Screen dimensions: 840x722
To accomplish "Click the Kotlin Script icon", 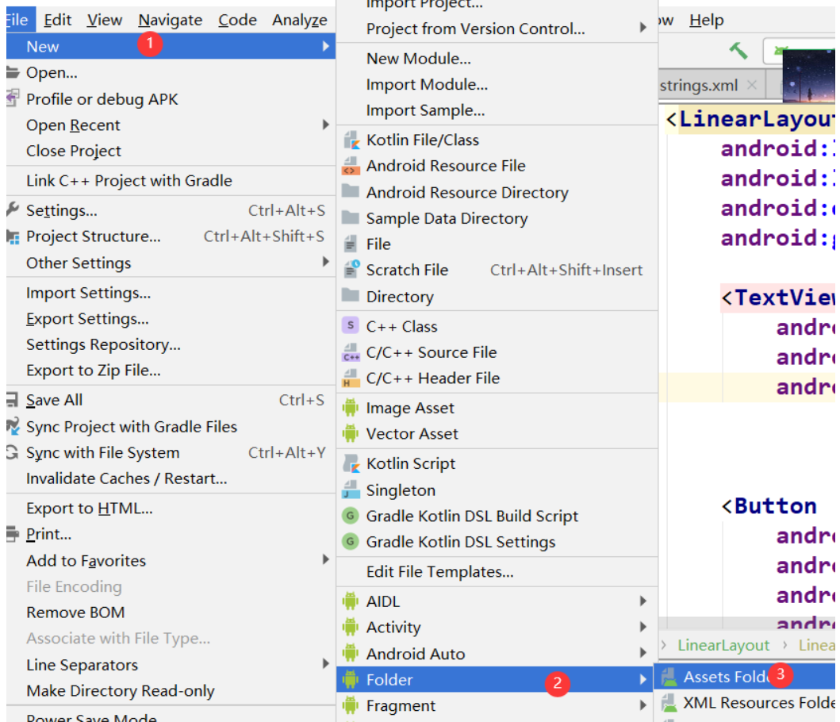I will coord(352,463).
